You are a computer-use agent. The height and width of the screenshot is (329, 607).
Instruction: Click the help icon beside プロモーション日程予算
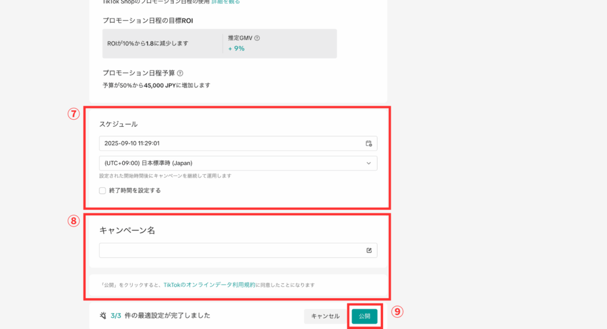(180, 74)
